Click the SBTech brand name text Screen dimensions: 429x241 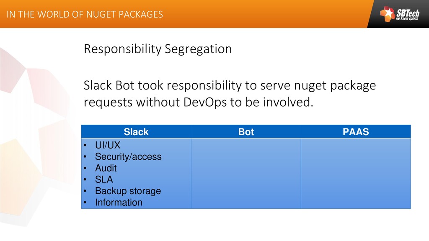point(407,13)
